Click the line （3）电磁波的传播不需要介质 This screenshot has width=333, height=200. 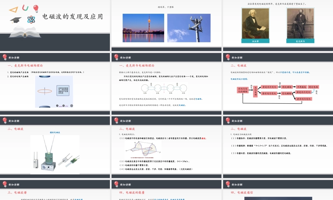pyautogui.click(x=135, y=165)
